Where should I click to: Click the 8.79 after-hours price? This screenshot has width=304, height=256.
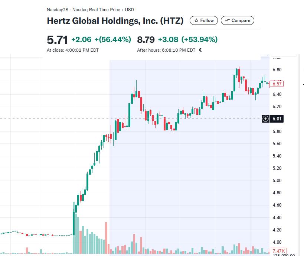point(146,39)
